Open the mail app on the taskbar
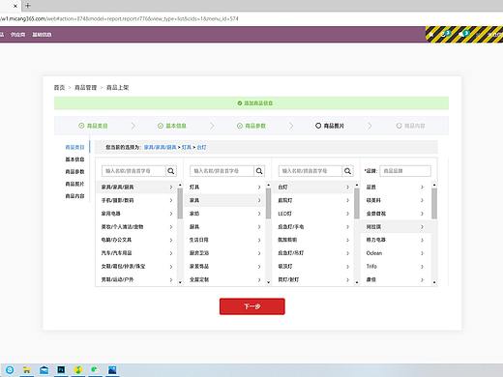This screenshot has height=377, width=503. click(x=44, y=370)
